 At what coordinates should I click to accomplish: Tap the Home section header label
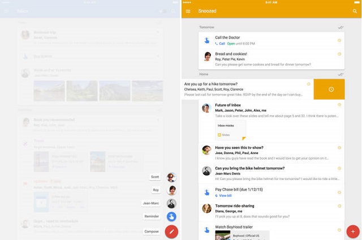204,74
